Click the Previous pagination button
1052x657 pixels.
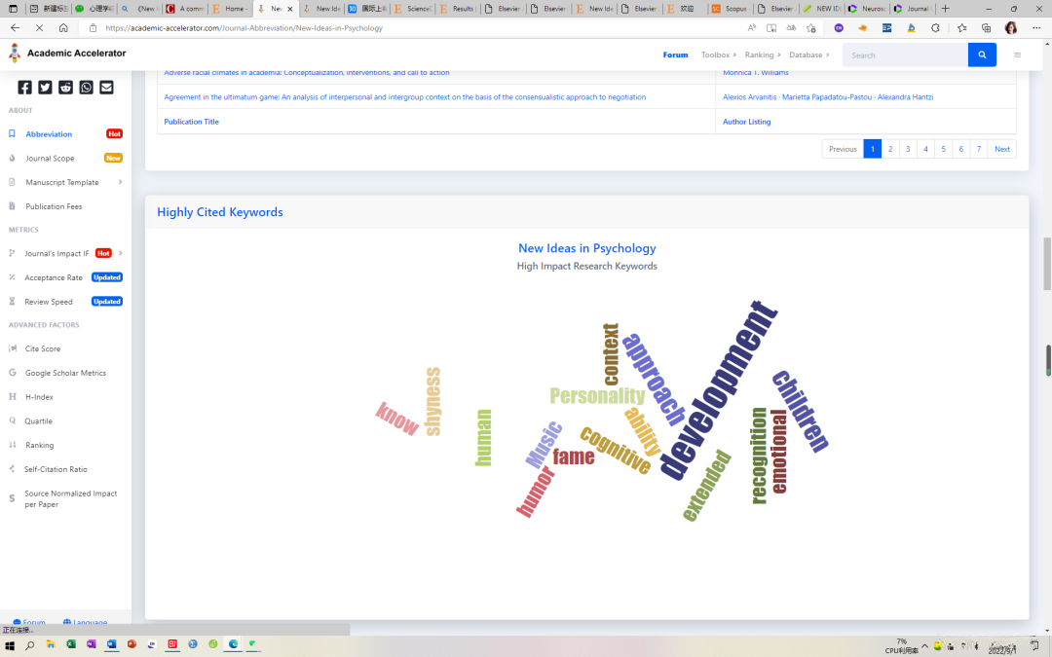click(x=843, y=149)
